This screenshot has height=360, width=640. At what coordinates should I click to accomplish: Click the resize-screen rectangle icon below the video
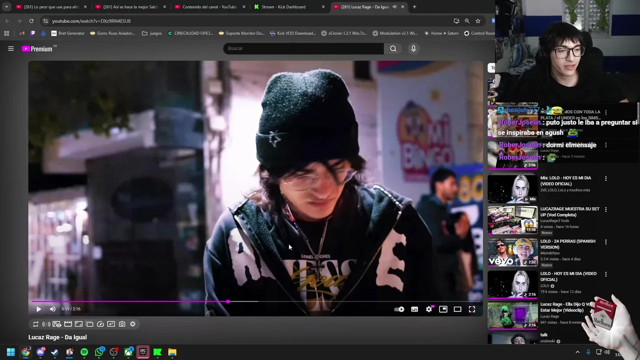[78, 324]
